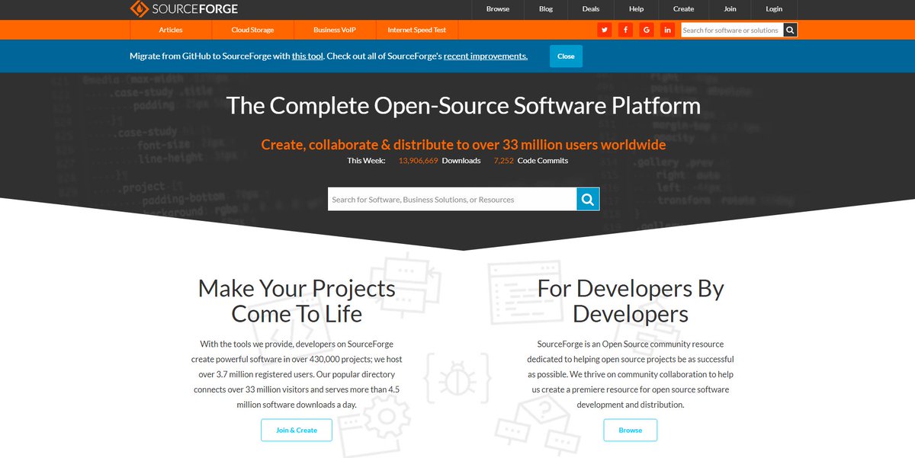Open the Twitter social icon
This screenshot has width=915, height=458.
[605, 30]
